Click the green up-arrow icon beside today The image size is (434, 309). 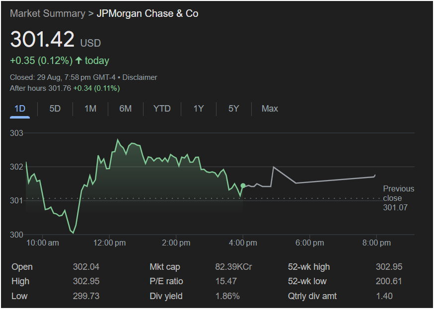click(78, 61)
